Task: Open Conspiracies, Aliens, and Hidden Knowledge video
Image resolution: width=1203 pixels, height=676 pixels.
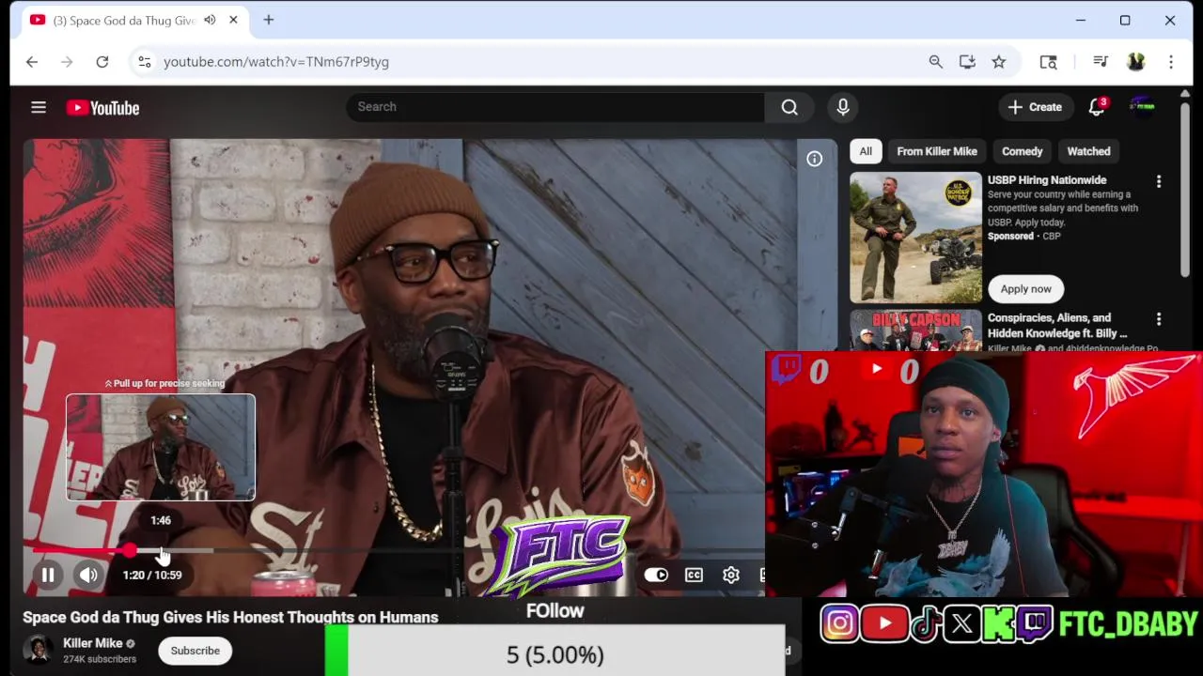Action: click(1057, 326)
